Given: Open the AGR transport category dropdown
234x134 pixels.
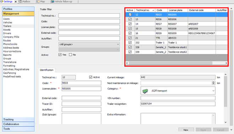Looking at the screenshot, I should click(178, 91).
